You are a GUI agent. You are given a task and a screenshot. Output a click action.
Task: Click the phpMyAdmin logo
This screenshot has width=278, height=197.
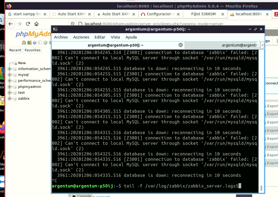pyautogui.click(x=33, y=34)
